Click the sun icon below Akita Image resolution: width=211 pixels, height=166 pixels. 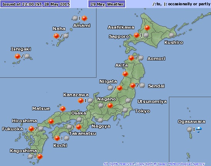click(125, 74)
